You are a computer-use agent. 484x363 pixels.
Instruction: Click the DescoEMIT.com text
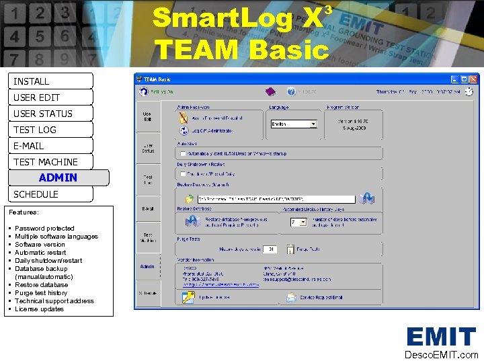442,355
